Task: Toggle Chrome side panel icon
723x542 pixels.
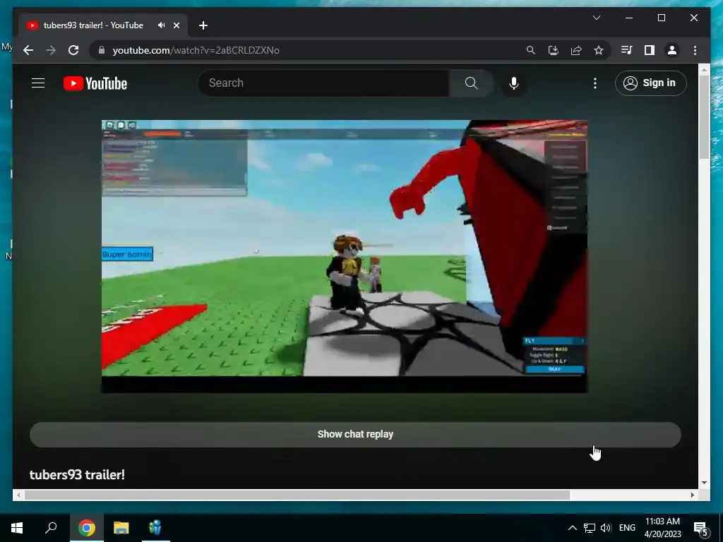Action: [x=650, y=50]
